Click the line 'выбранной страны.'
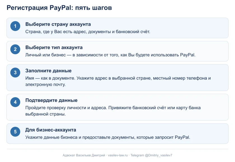The width and height of the screenshot is (235, 162). (x=46, y=114)
